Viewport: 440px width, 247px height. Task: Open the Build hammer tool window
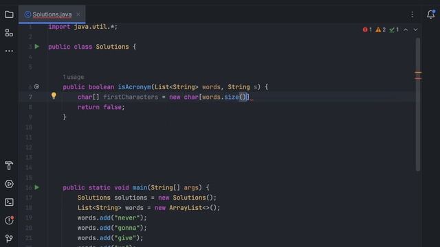point(9,165)
